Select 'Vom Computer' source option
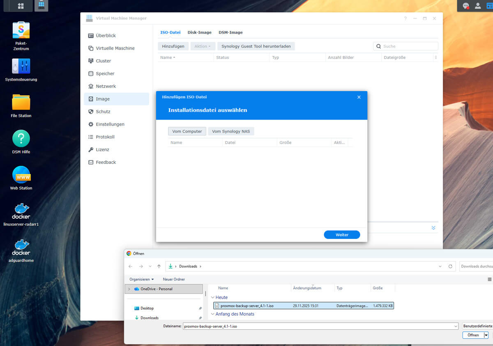Viewport: 493px width, 346px height. click(187, 131)
